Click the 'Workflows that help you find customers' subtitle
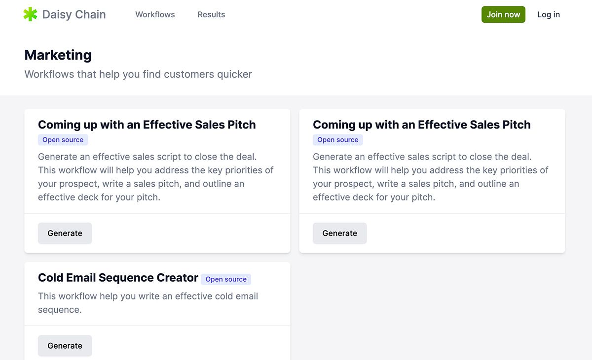 point(138,74)
